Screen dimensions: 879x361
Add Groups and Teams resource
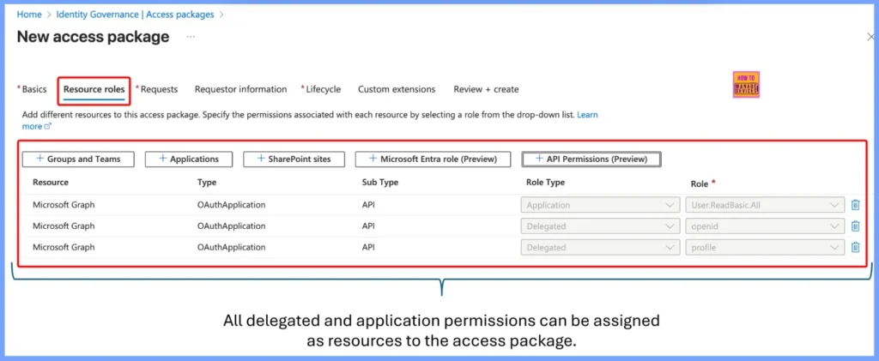click(78, 159)
